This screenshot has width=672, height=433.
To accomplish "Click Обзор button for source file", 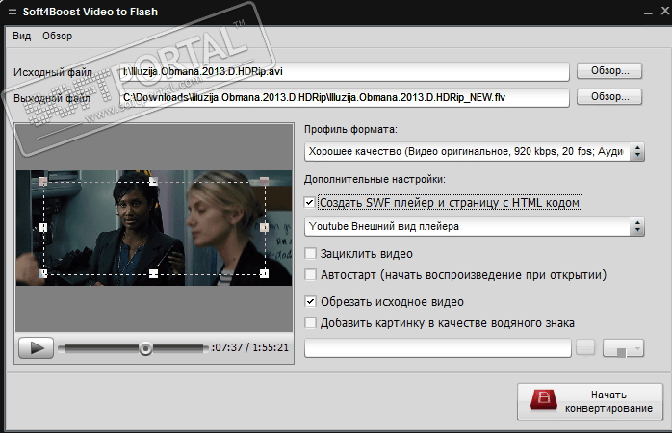I will point(609,70).
